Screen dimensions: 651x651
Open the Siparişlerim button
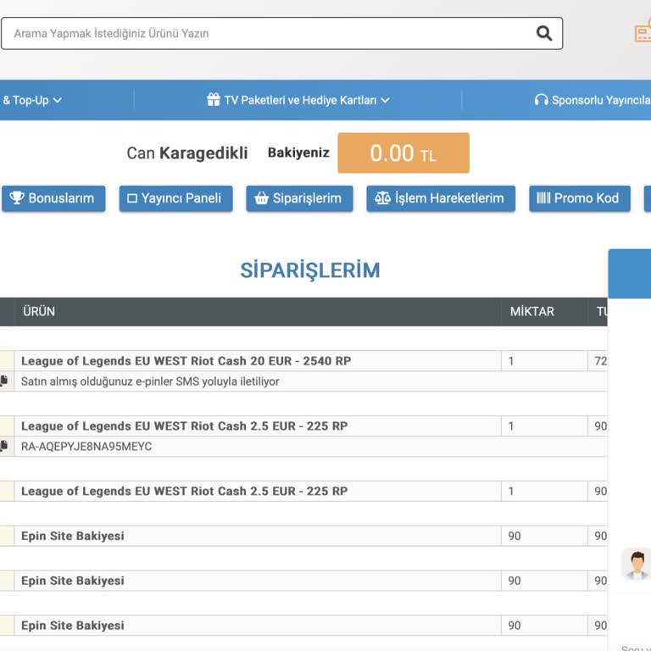pos(299,198)
